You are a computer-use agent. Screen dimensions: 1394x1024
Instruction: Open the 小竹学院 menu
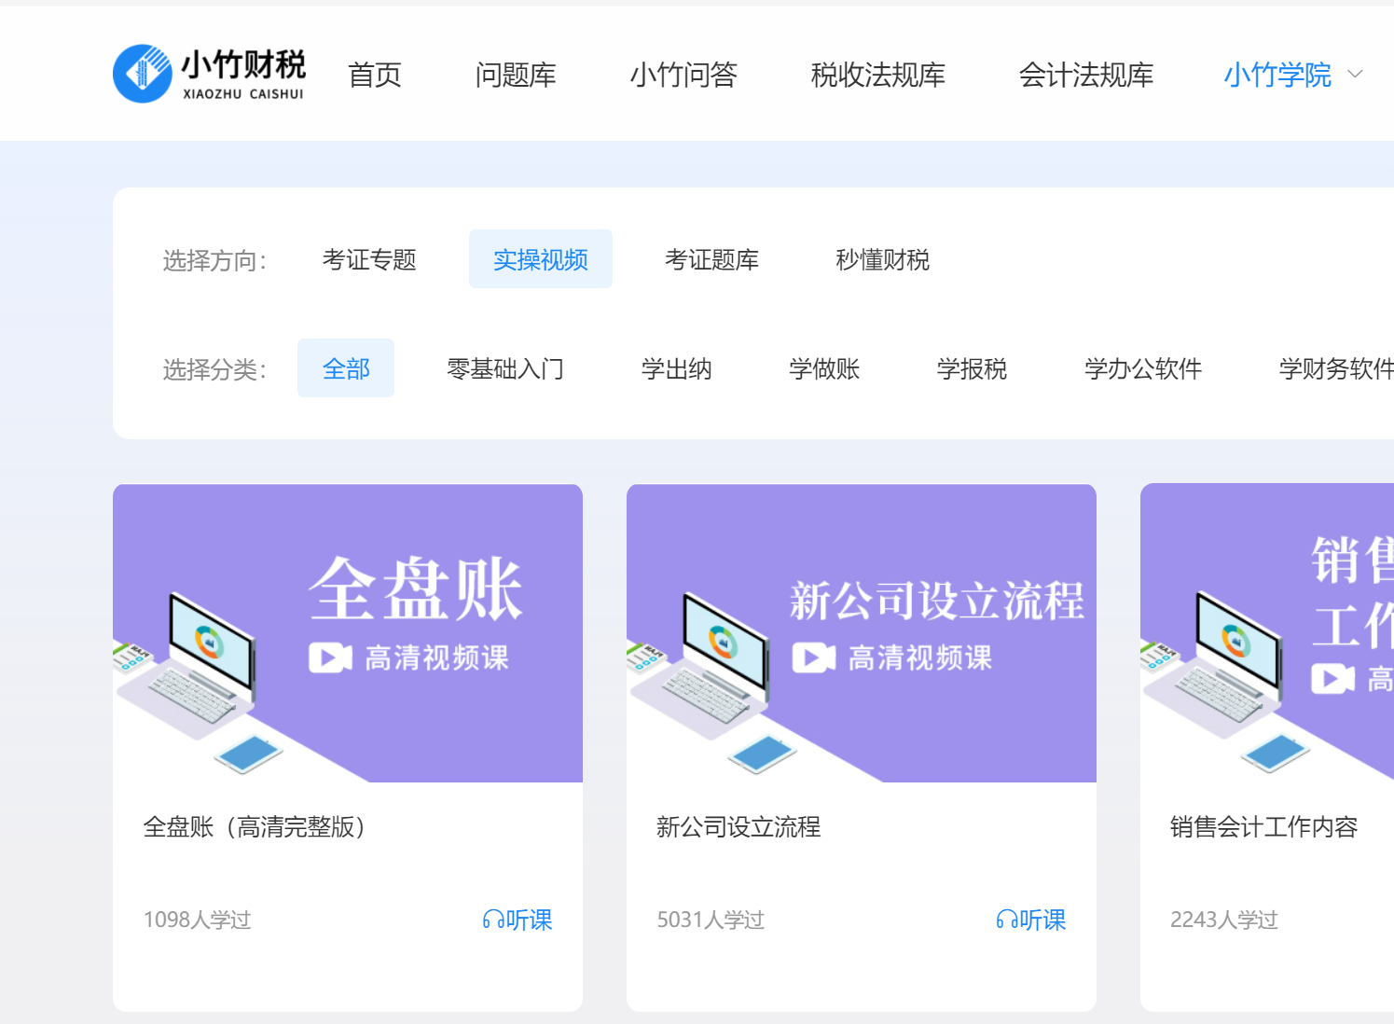pyautogui.click(x=1277, y=75)
